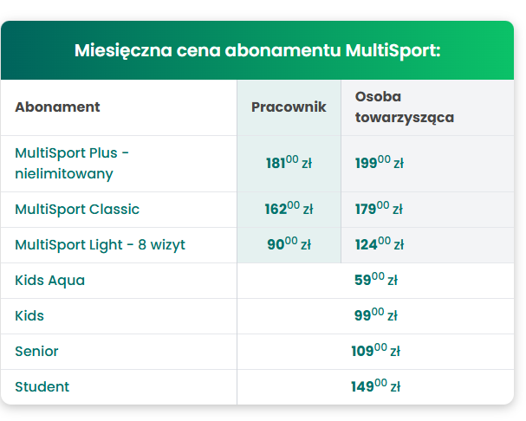The image size is (526, 421).
Task: Click the 162 zł Classic employee price
Action: pyautogui.click(x=289, y=210)
